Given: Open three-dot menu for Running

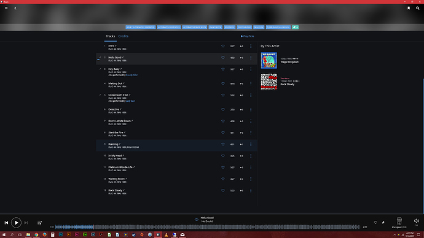Looking at the screenshot, I should click(251, 144).
